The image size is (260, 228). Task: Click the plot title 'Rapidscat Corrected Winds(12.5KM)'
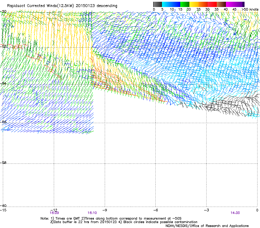pos(40,6)
